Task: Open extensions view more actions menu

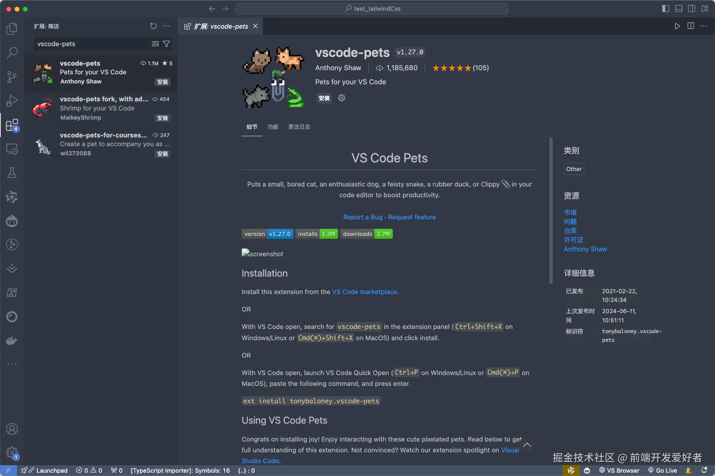Action: (x=167, y=26)
